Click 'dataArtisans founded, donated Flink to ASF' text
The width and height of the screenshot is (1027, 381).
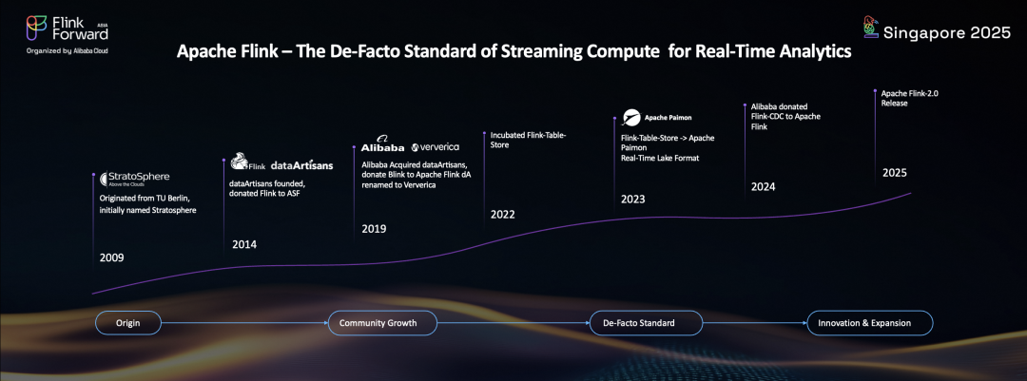pyautogui.click(x=268, y=188)
